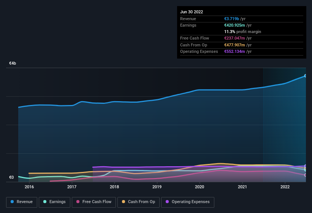Click the 11.3% profit margin text

(x=242, y=32)
